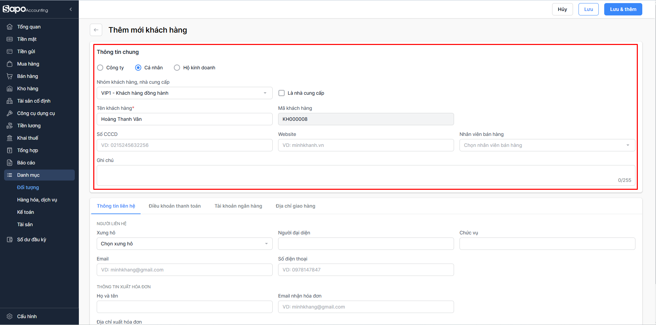
Task: Click the Công cụ dụng cụ wrench icon
Action: coord(10,113)
